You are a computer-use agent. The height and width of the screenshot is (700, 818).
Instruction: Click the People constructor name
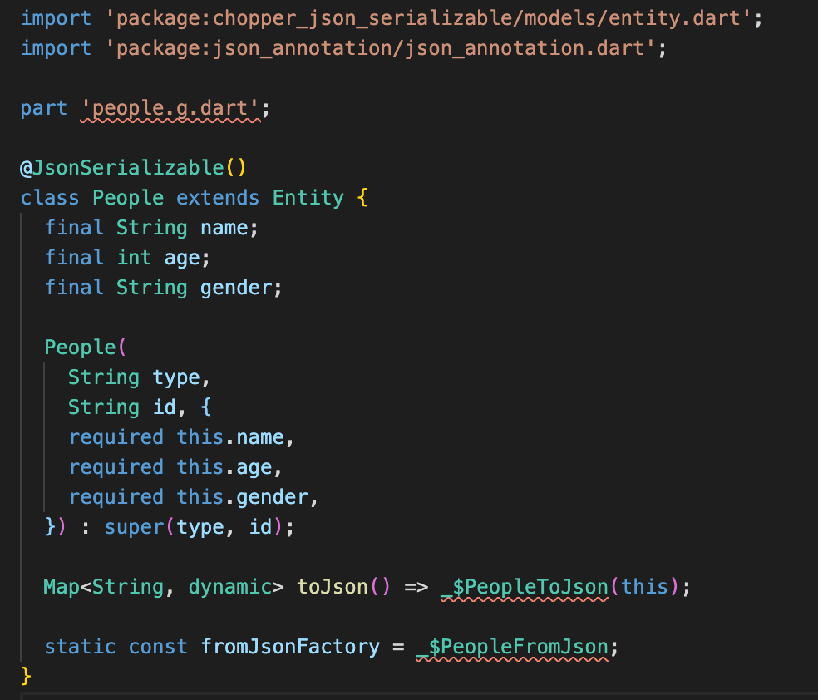[80, 348]
